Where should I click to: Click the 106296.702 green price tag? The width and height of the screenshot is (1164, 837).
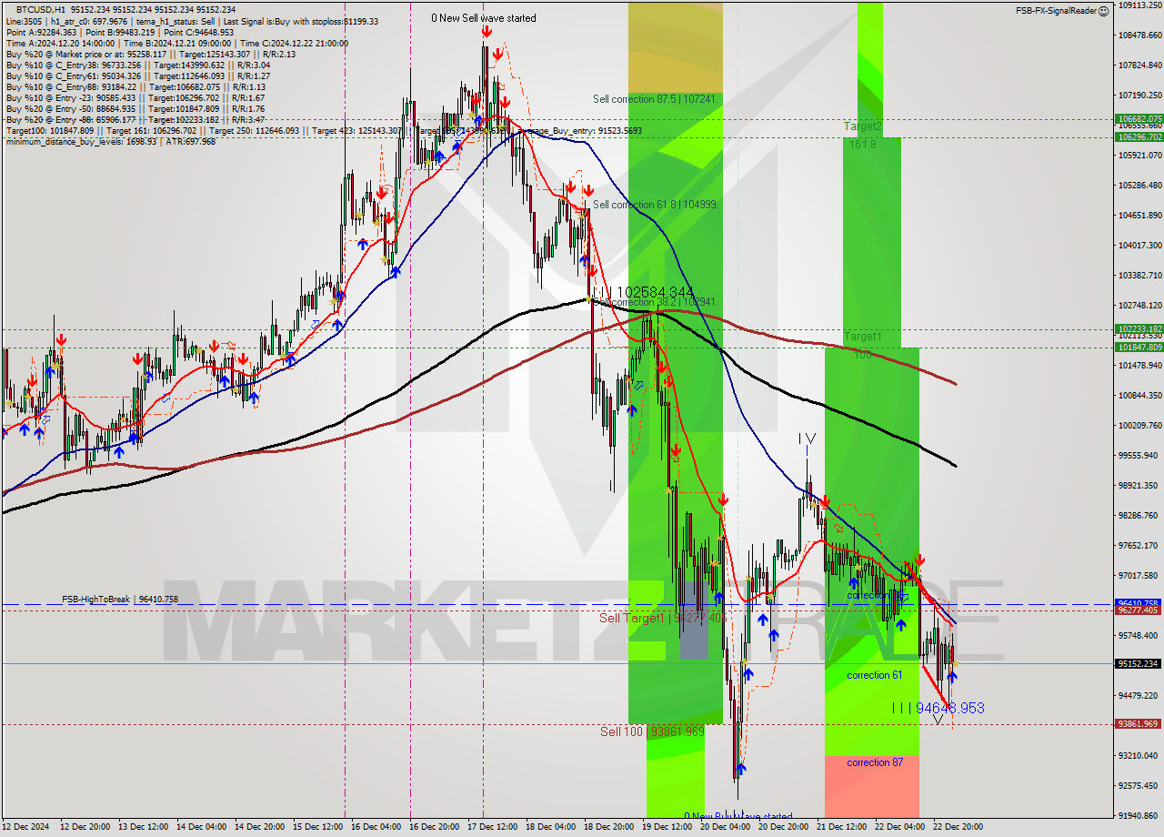(1139, 137)
